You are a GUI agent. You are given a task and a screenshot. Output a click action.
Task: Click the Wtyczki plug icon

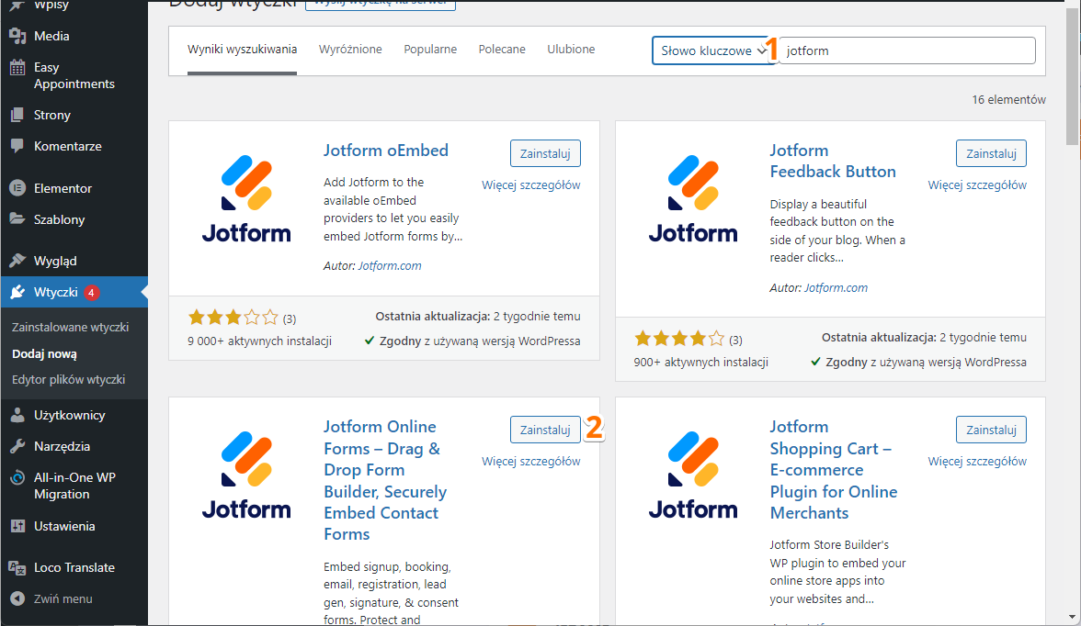point(18,292)
